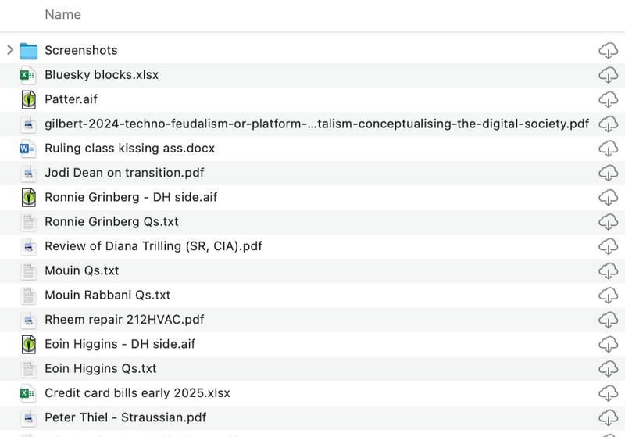Viewport: 625px width, 437px height.
Task: Click the Screenshots folder icon
Action: (x=29, y=51)
